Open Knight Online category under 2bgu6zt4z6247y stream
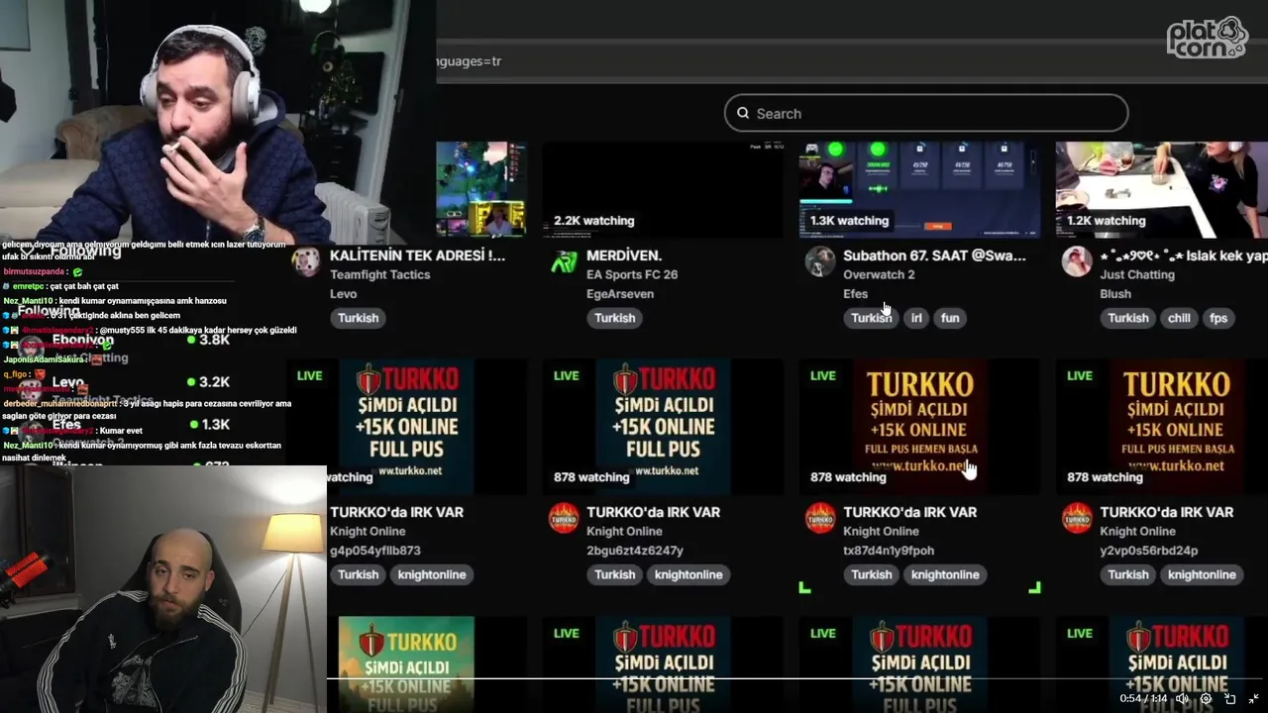The width and height of the screenshot is (1268, 713). pos(624,531)
